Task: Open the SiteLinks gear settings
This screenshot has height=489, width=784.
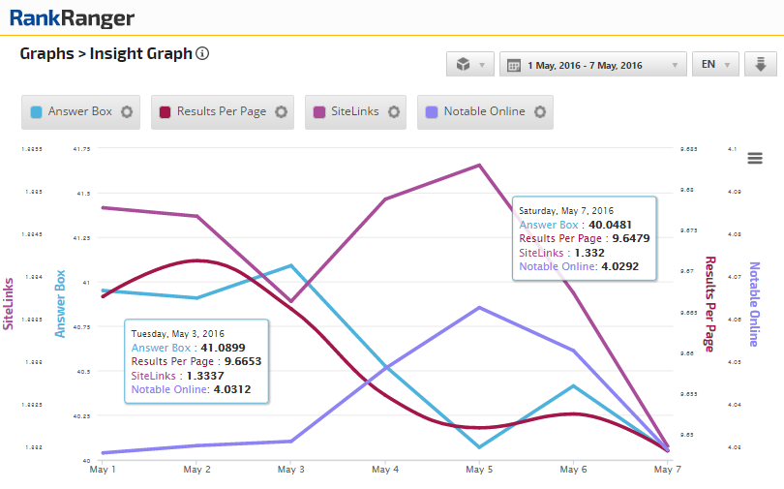Action: pyautogui.click(x=394, y=111)
